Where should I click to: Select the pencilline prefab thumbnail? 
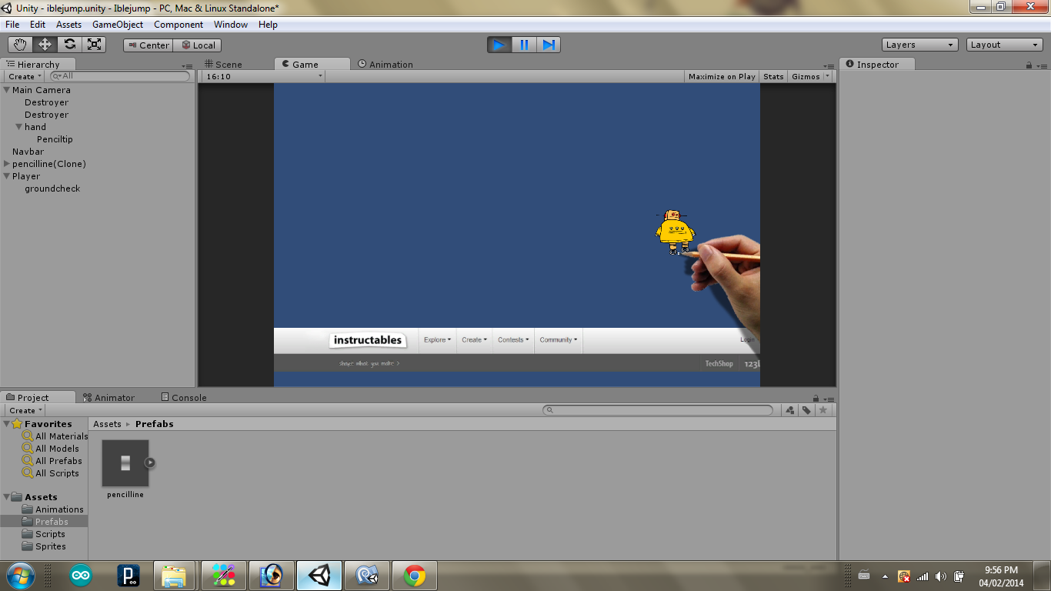(x=125, y=462)
